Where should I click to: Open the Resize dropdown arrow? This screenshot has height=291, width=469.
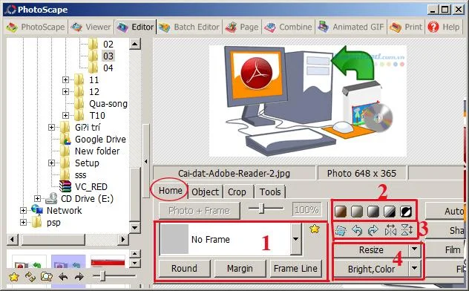414,249
